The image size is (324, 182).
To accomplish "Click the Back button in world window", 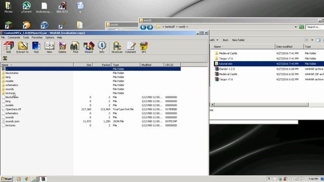I will [143, 27].
